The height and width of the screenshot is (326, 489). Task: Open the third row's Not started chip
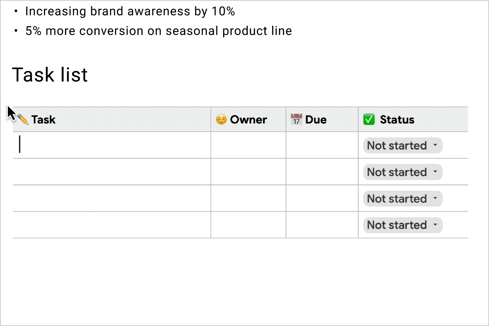click(x=403, y=199)
